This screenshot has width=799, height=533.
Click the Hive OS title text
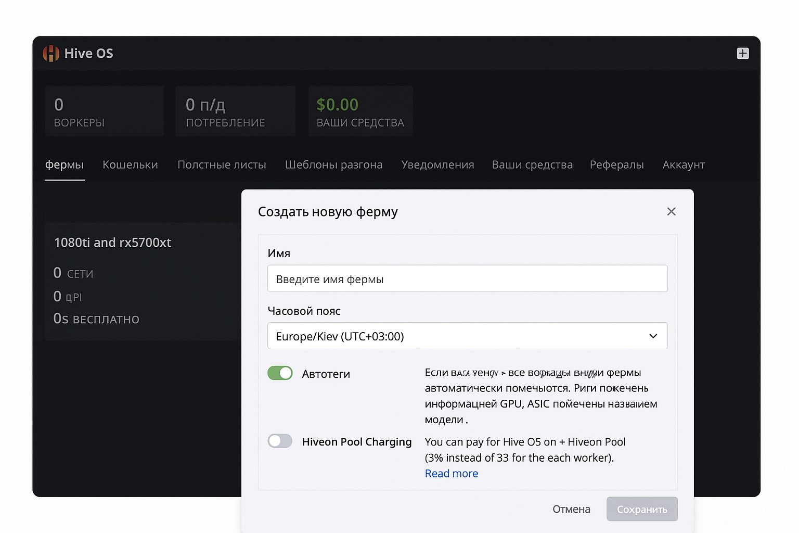pos(89,54)
